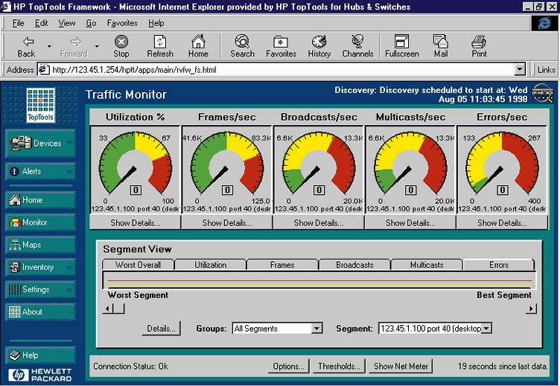Open Help in the sidebar

point(40,356)
